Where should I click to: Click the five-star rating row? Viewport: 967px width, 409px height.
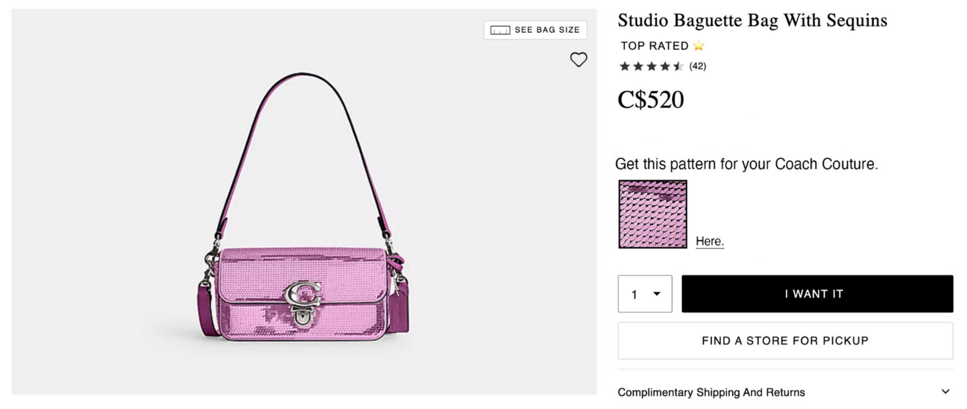[651, 66]
